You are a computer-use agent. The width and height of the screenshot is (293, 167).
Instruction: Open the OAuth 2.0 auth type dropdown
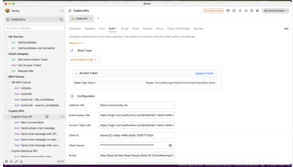click(76, 43)
